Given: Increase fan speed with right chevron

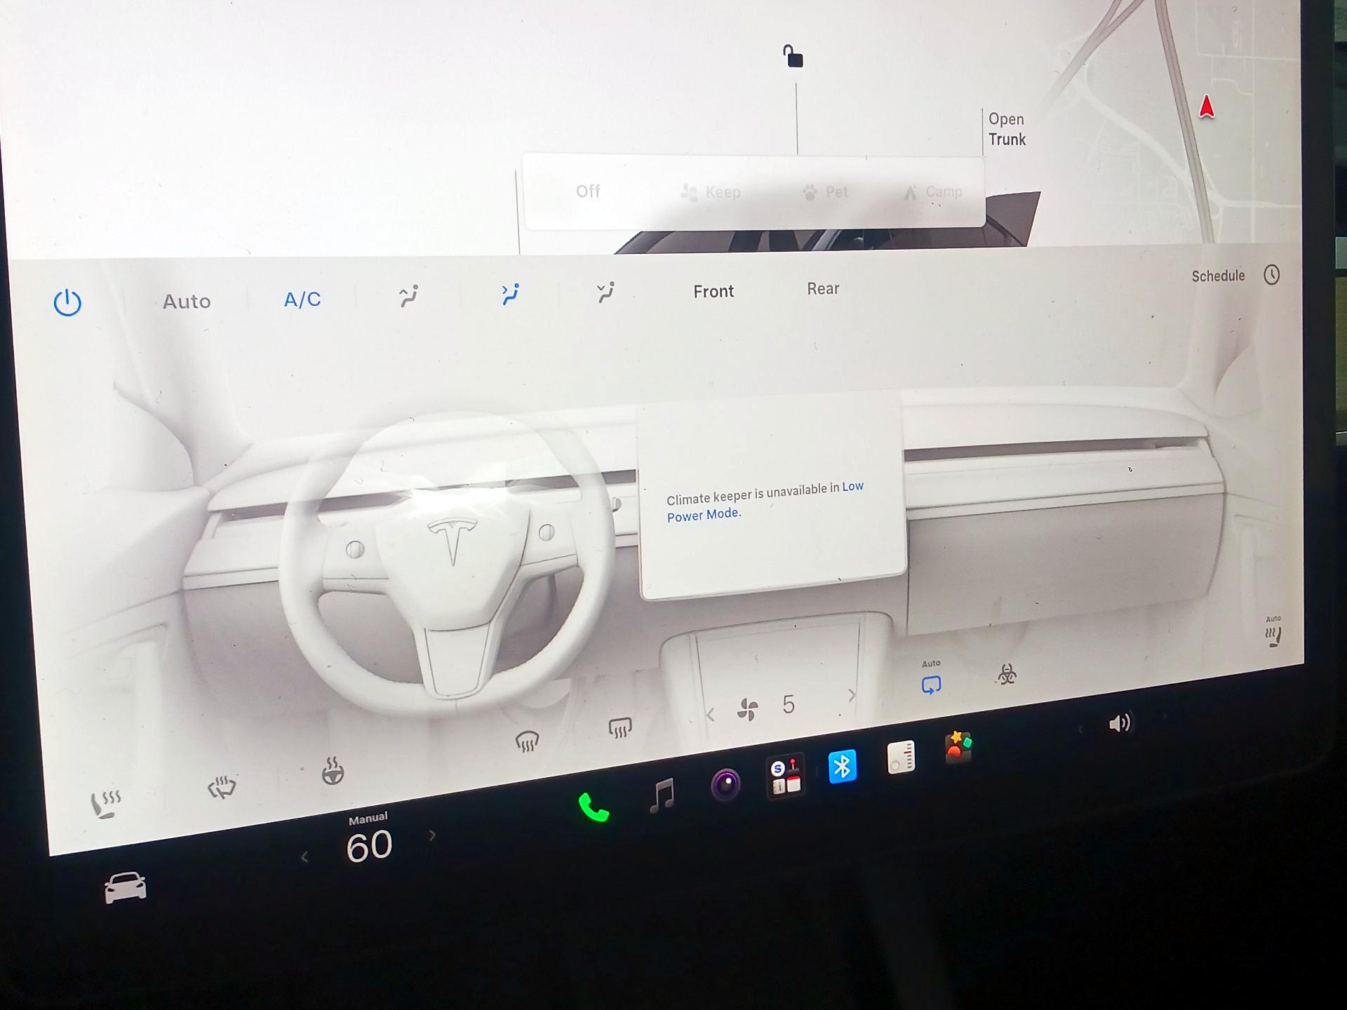Looking at the screenshot, I should pyautogui.click(x=852, y=695).
